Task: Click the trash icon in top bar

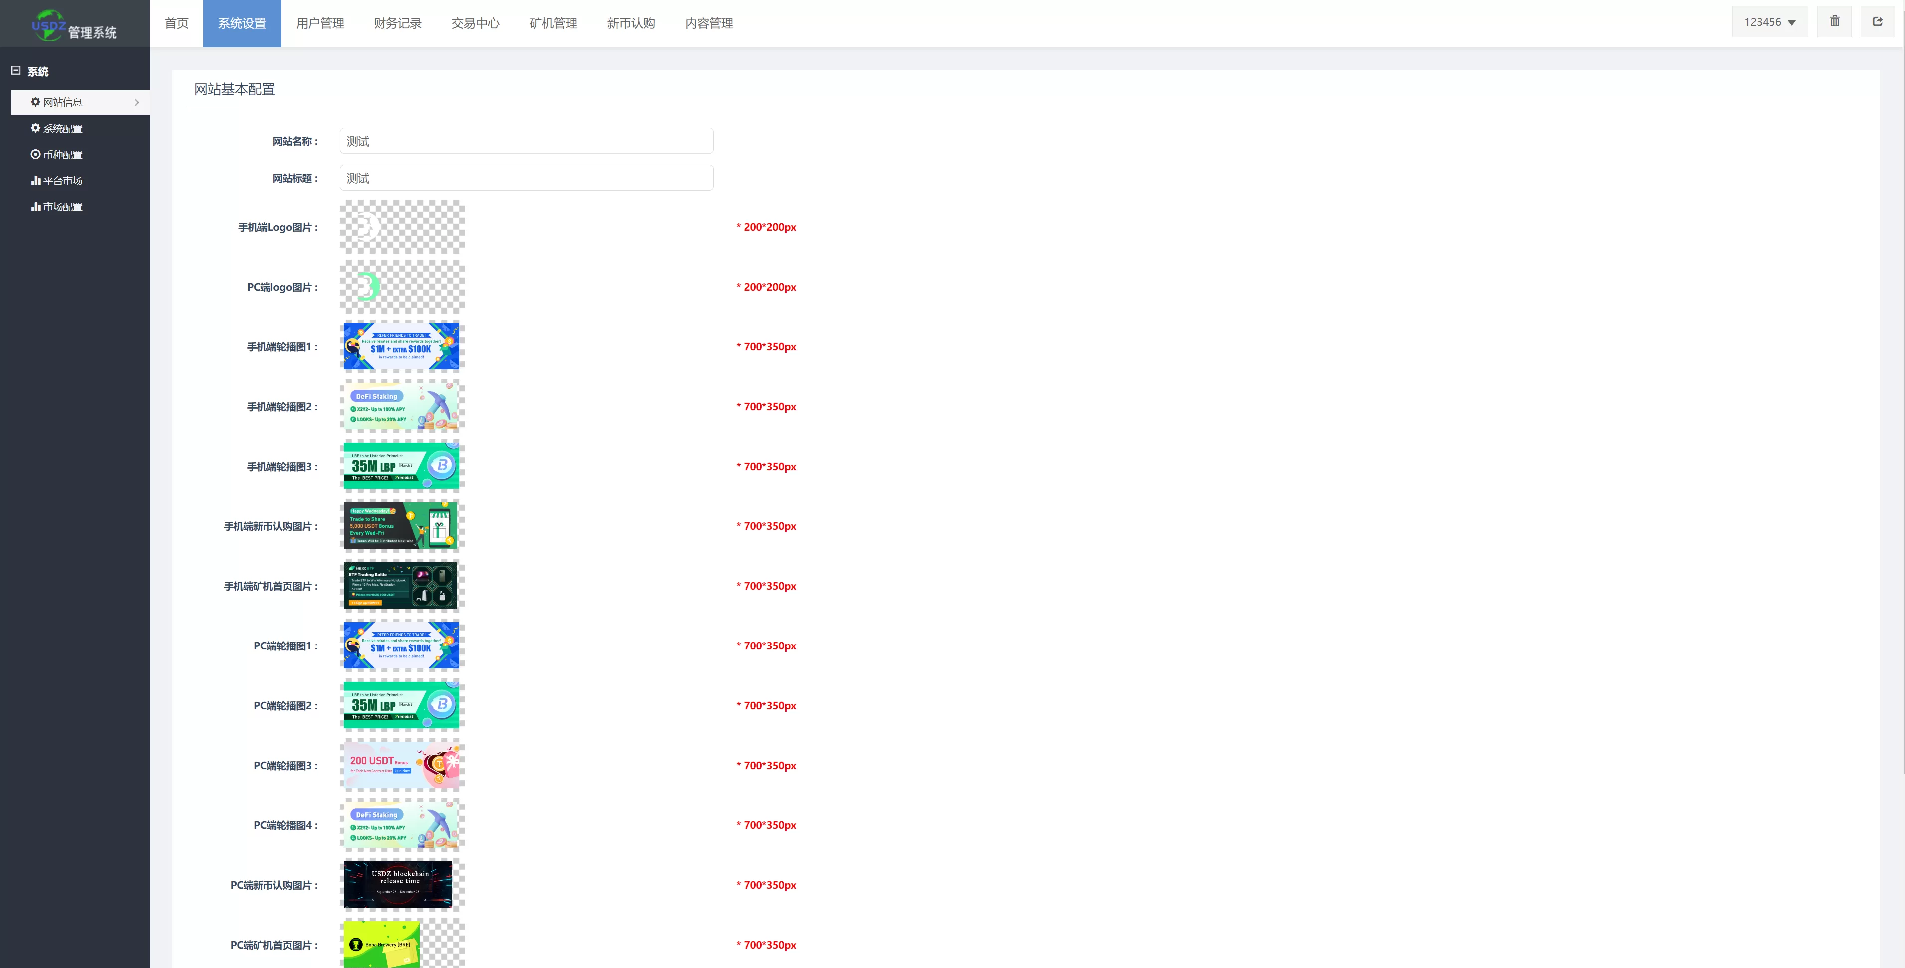Action: click(1834, 21)
